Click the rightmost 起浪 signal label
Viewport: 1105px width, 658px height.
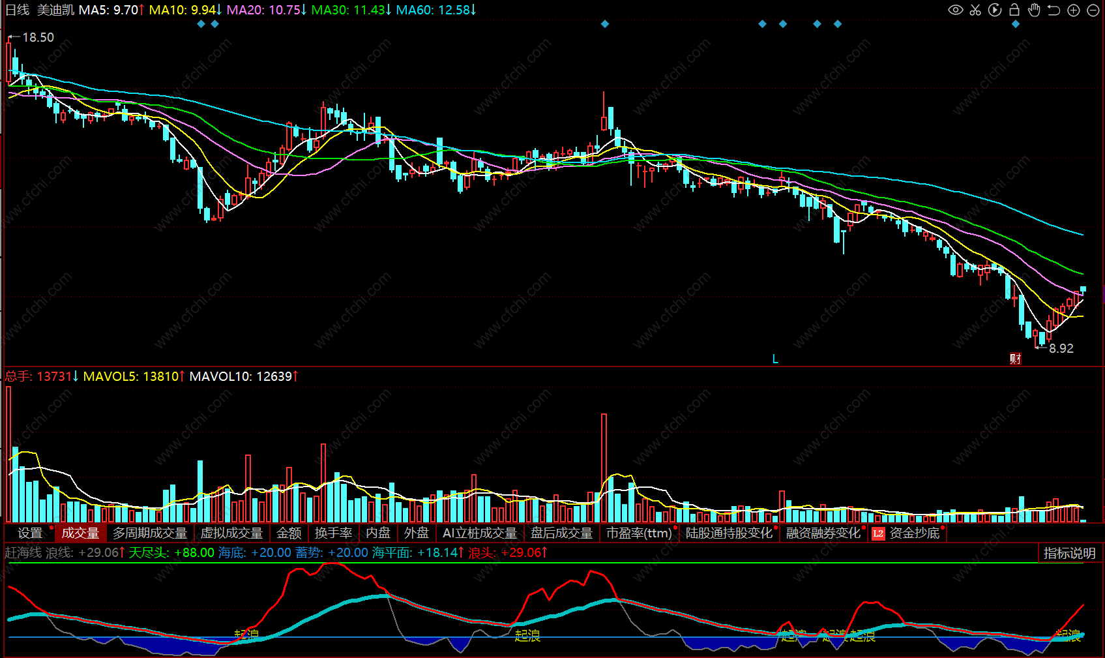(x=1068, y=635)
